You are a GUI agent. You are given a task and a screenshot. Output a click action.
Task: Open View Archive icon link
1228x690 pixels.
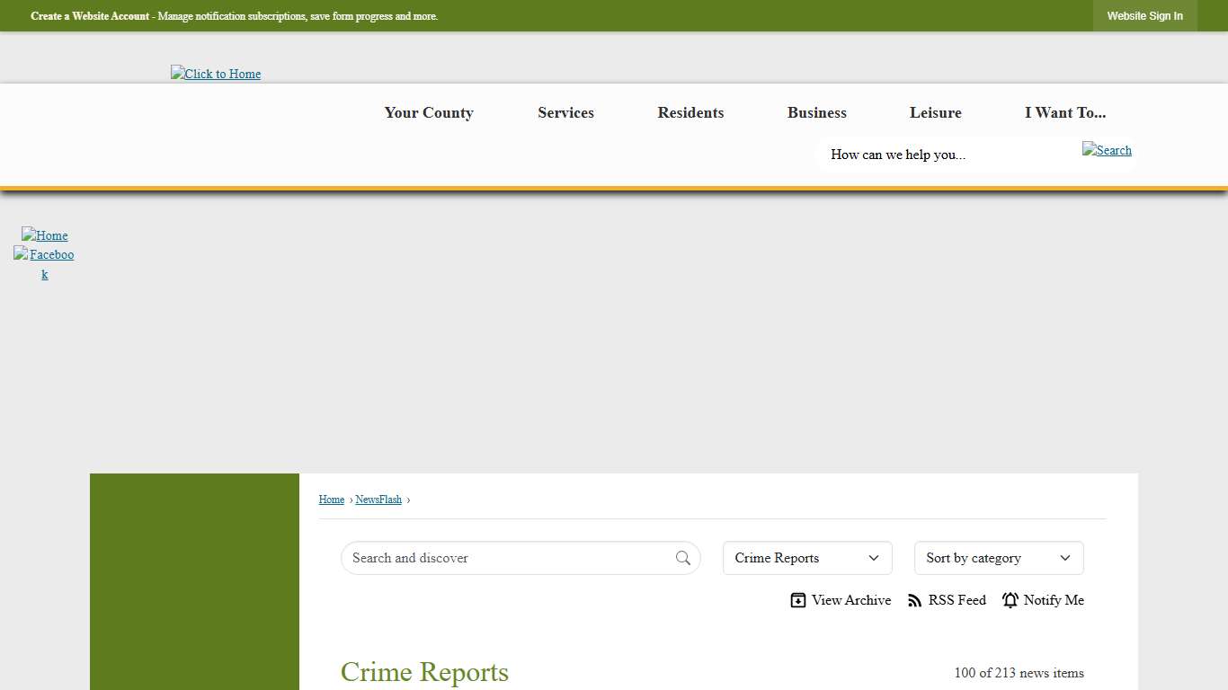coord(798,600)
